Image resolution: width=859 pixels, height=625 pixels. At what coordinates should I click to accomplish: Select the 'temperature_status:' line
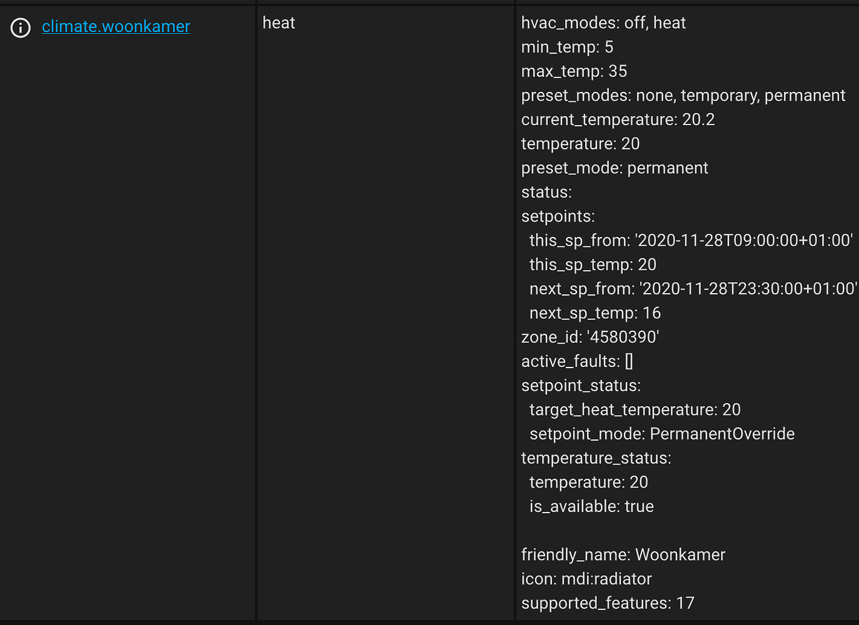coord(596,458)
